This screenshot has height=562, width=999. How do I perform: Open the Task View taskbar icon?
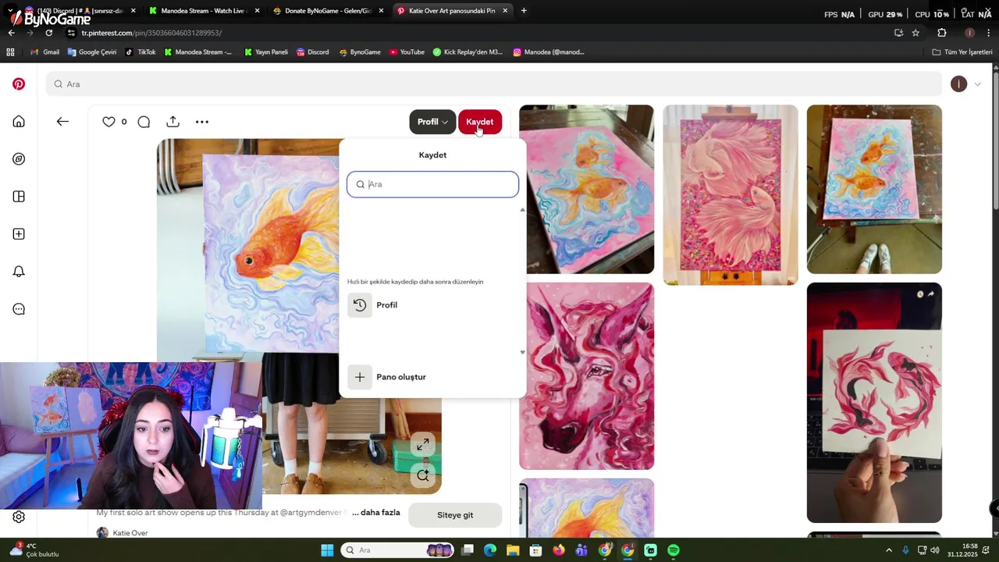467,550
